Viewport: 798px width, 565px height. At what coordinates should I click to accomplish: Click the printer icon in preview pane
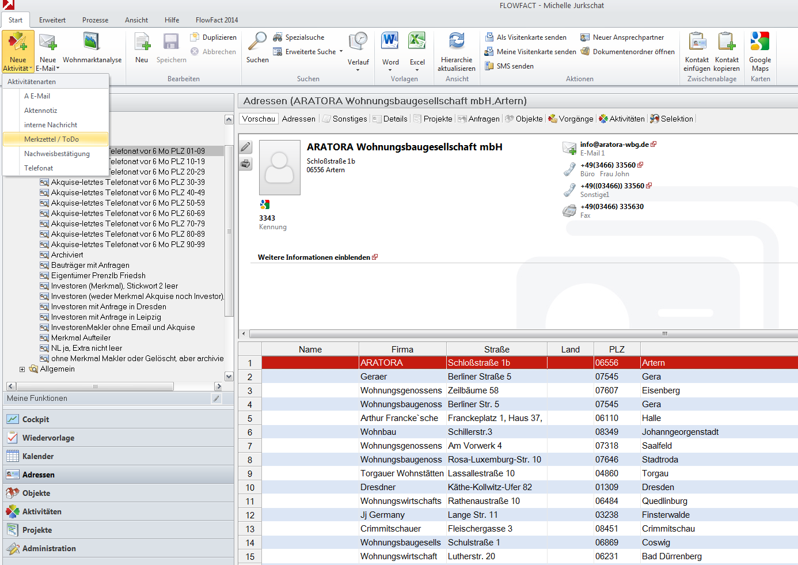click(246, 164)
